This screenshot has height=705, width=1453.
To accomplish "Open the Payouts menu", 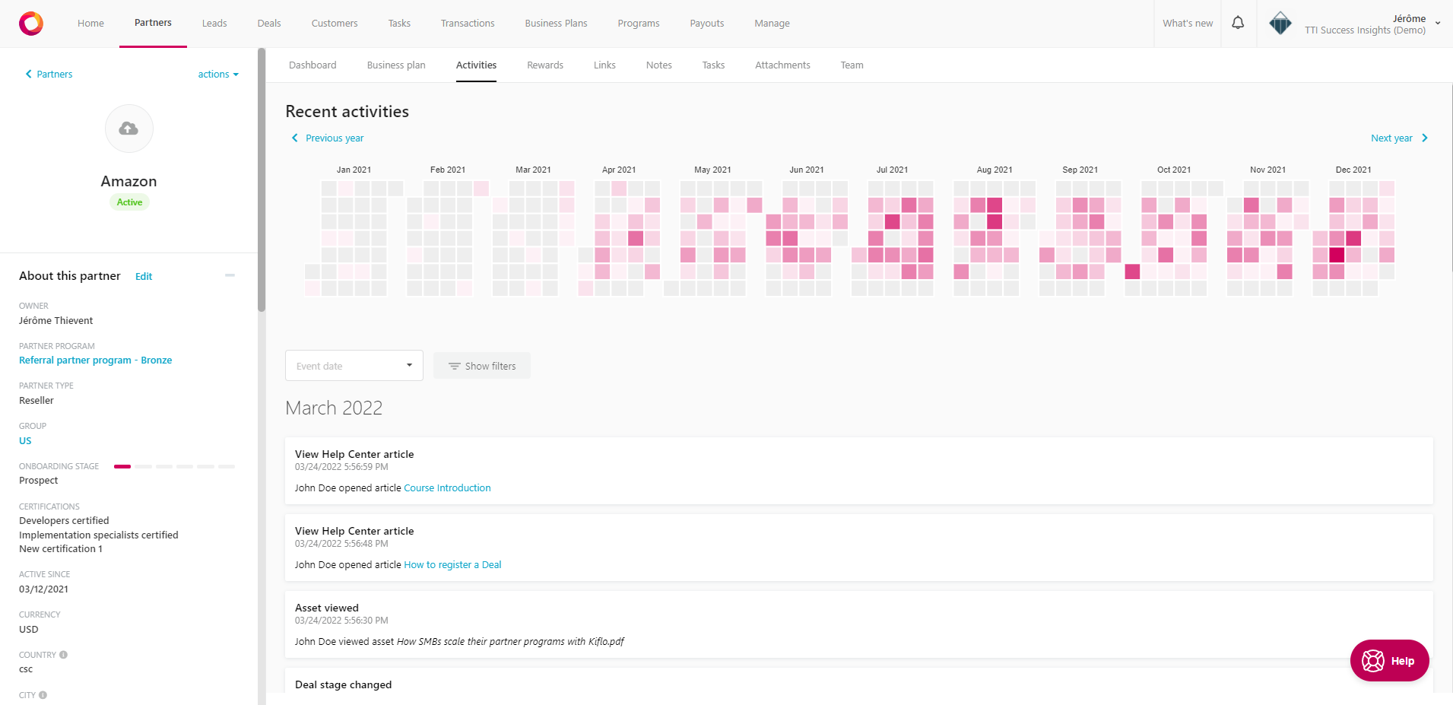I will [x=707, y=24].
